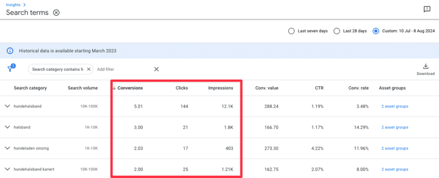Click the 166.70 conv. value cell
The image size is (439, 178).
point(271,127)
